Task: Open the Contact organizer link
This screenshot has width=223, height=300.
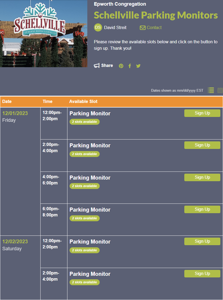Action: click(x=154, y=28)
